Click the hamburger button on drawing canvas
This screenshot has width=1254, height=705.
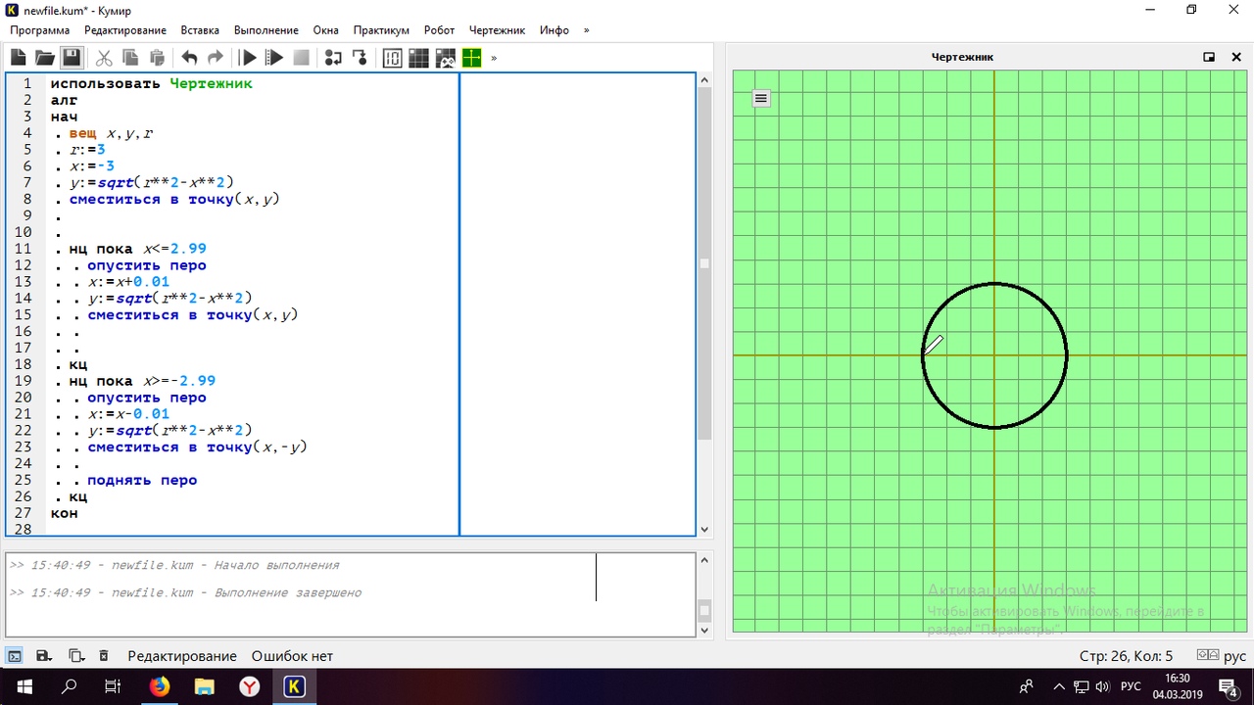[x=761, y=98]
